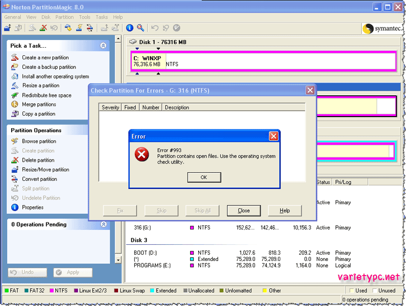
Task: Click the sidebar scroll up arrow
Action: click(x=118, y=39)
